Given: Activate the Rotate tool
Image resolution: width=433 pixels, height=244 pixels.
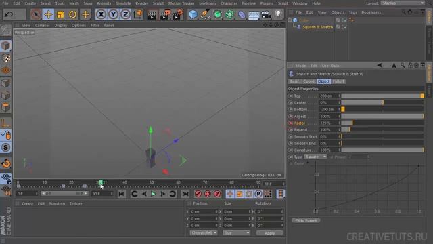Looking at the screenshot, I should click(72, 14).
